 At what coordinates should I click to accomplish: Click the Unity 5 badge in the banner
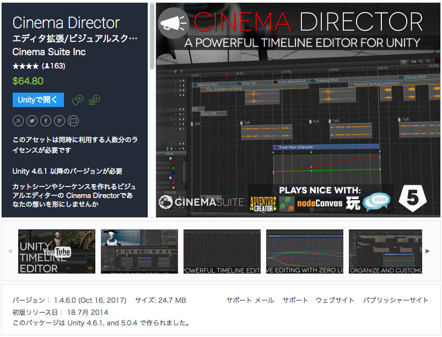pyautogui.click(x=413, y=198)
